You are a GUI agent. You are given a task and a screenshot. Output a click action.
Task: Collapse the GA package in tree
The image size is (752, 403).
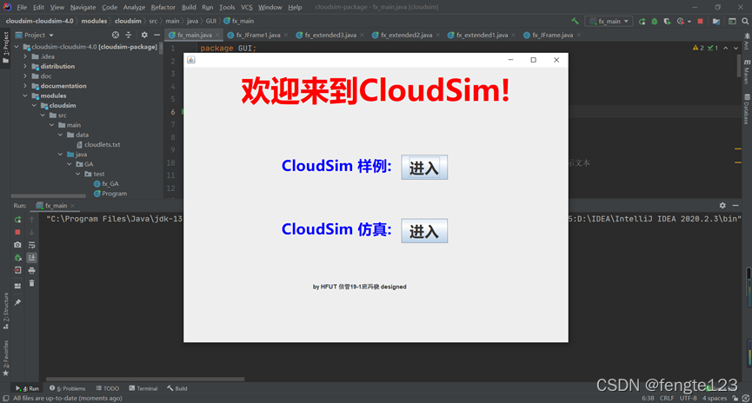pyautogui.click(x=70, y=164)
